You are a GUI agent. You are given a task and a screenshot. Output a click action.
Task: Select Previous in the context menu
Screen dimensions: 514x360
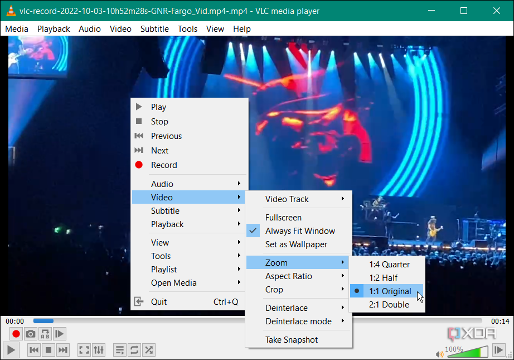click(189, 136)
